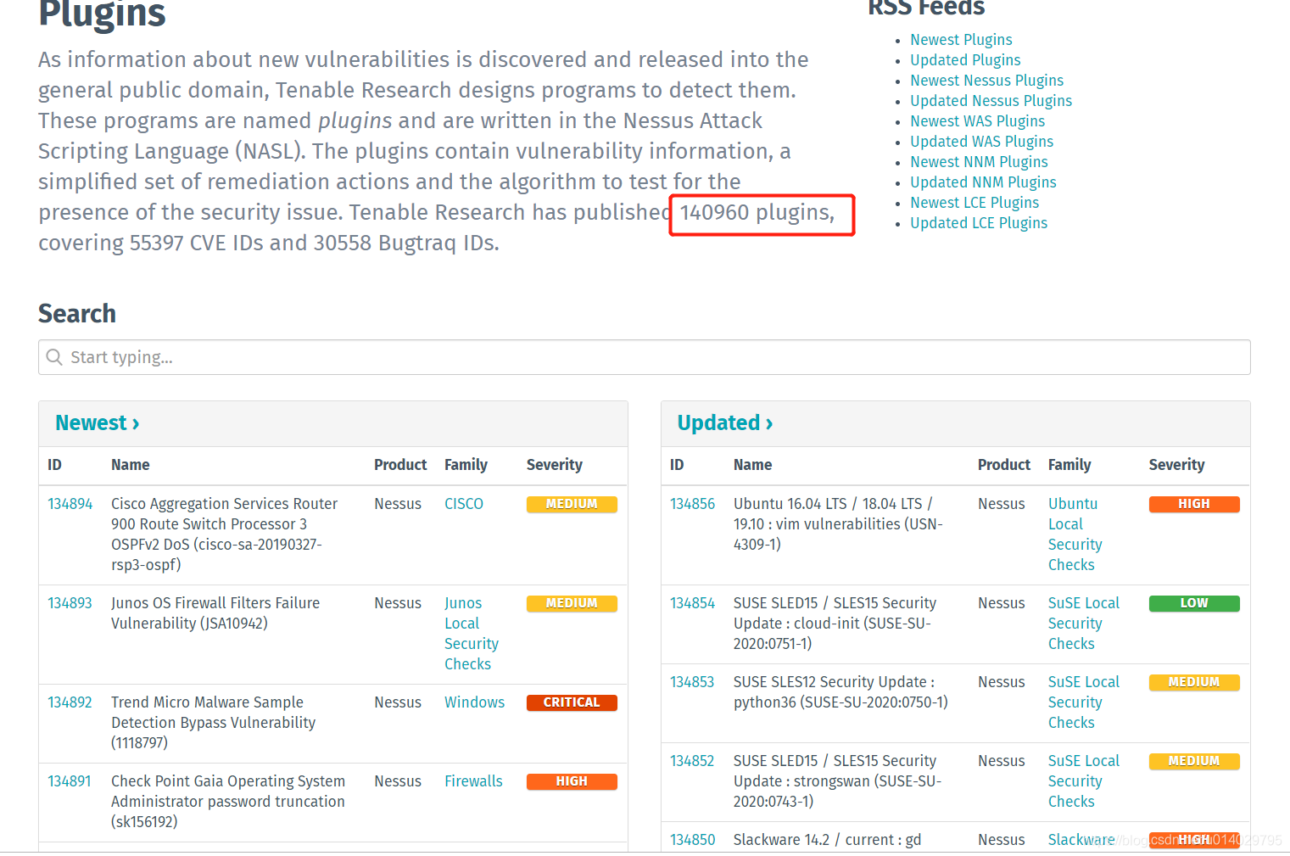Click Trend Micro Malware Sample Detection name
Image resolution: width=1290 pixels, height=856 pixels.
point(213,723)
